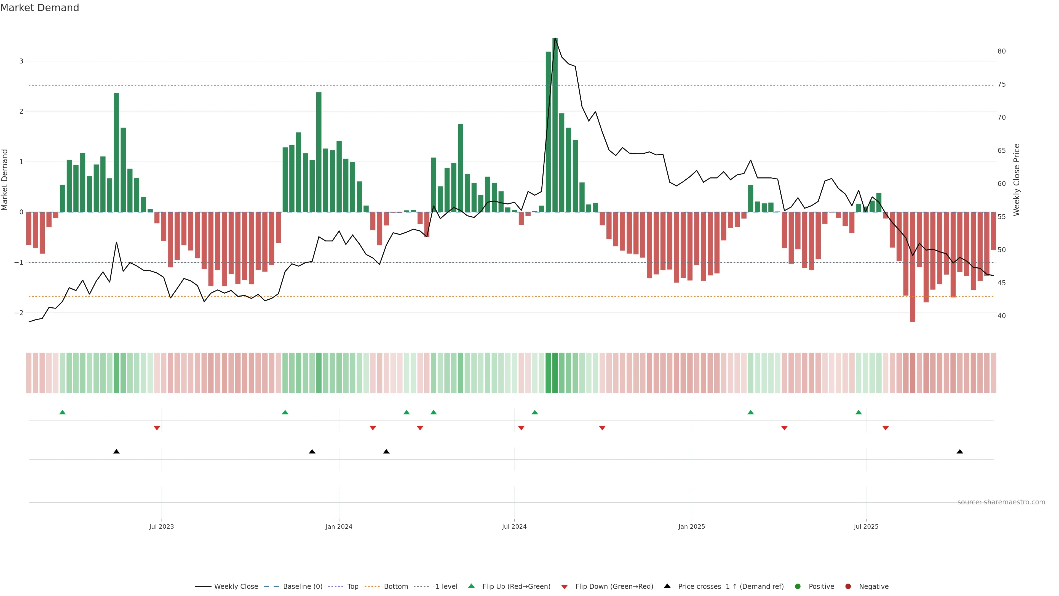Viewport: 1059px width, 596px height.
Task: Click the Jul 2024 x-axis label
Action: 514,526
